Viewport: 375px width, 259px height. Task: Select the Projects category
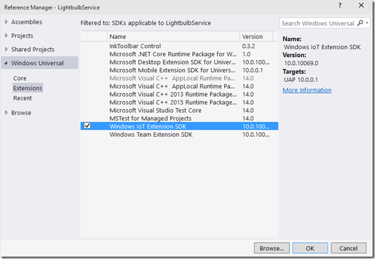click(22, 36)
